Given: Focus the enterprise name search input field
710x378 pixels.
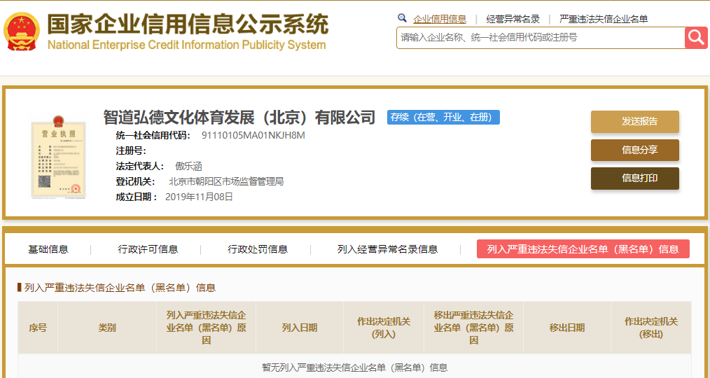Looking at the screenshot, I should coord(541,38).
